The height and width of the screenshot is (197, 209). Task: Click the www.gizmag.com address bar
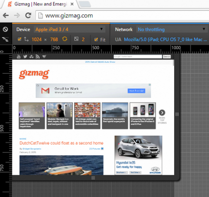point(122,15)
